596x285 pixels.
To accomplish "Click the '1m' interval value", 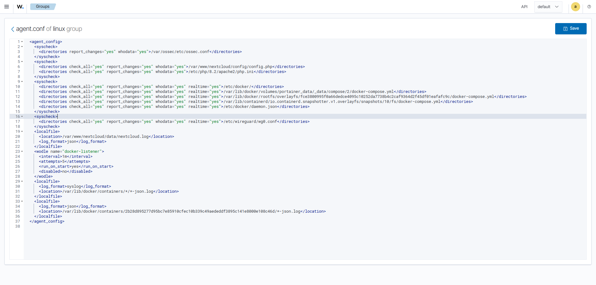I will pos(65,157).
